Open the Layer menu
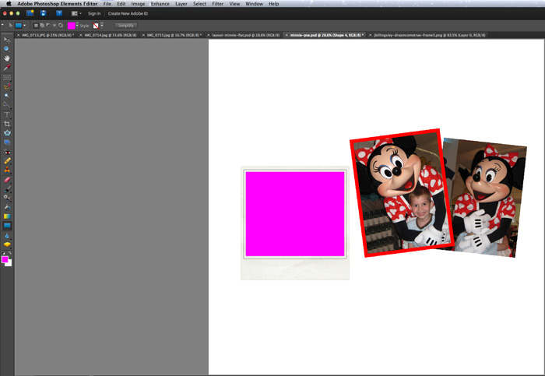This screenshot has width=545, height=376. point(181,4)
